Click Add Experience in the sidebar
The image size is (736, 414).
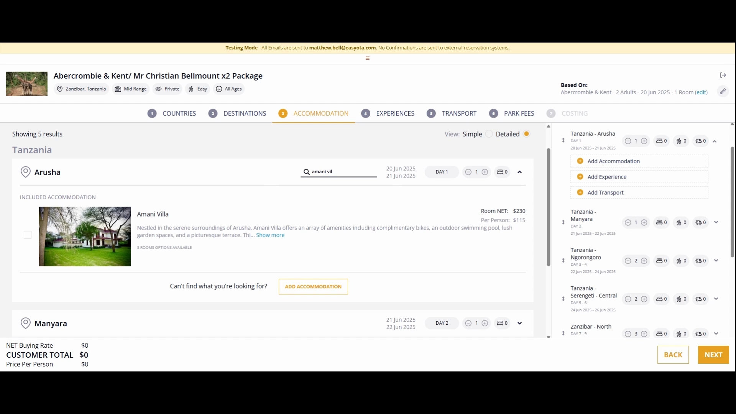pyautogui.click(x=639, y=177)
